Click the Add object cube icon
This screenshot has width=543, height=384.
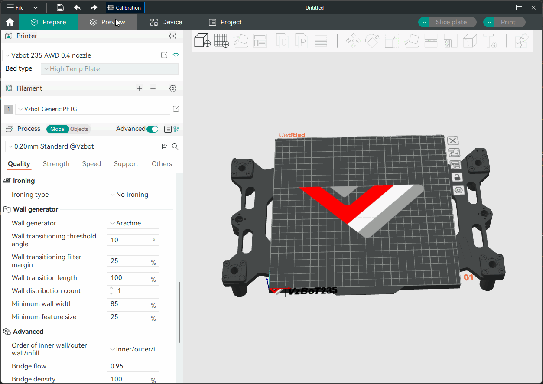tap(202, 41)
